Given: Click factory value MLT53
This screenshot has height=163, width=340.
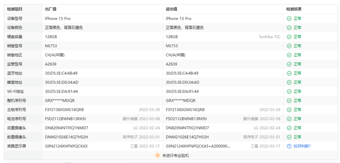Looking at the screenshot, I should [x=51, y=46].
